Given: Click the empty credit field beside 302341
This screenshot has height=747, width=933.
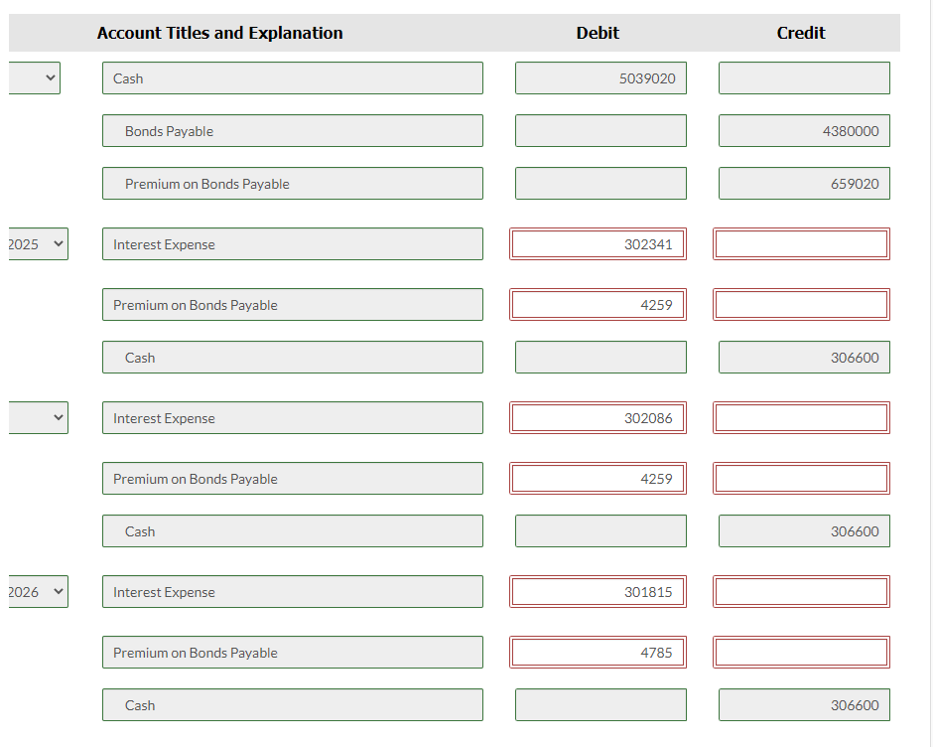Looking at the screenshot, I should click(802, 243).
